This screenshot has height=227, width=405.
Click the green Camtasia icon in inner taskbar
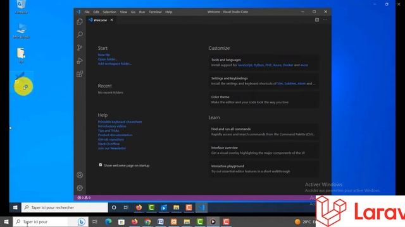point(151,207)
